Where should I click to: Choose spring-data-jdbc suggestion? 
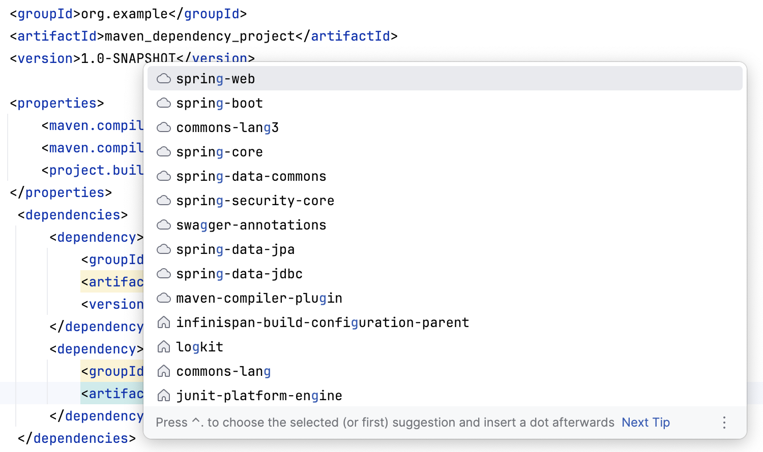(x=445, y=274)
